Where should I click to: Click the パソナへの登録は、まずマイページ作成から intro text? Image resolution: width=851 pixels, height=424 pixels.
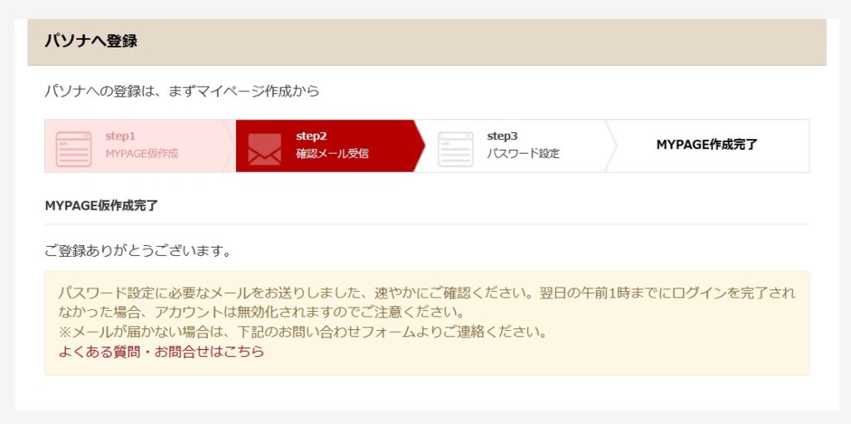pos(181,91)
